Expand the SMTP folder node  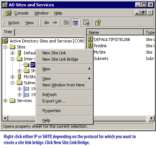(19, 71)
